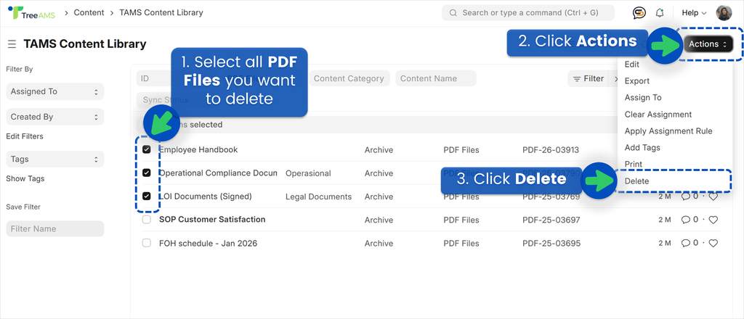Click the Actions button
This screenshot has width=744, height=319.
(708, 44)
